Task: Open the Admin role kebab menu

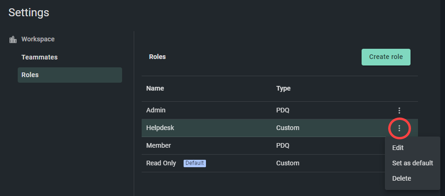Action: point(399,110)
